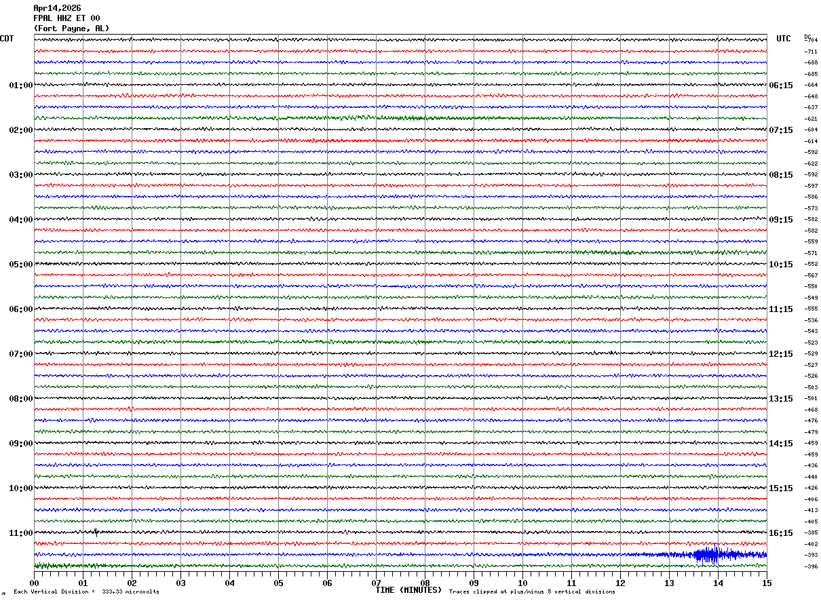Select the 04:00 CDT time label
This screenshot has width=821, height=601.
pyautogui.click(x=20, y=220)
